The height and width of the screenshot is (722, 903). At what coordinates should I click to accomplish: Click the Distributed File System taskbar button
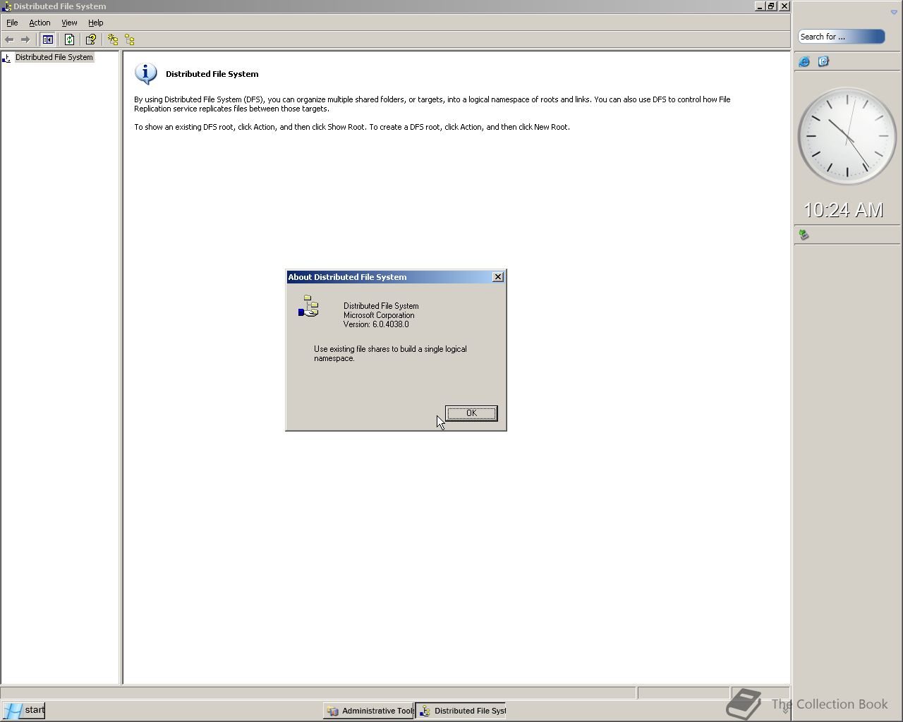pos(461,711)
